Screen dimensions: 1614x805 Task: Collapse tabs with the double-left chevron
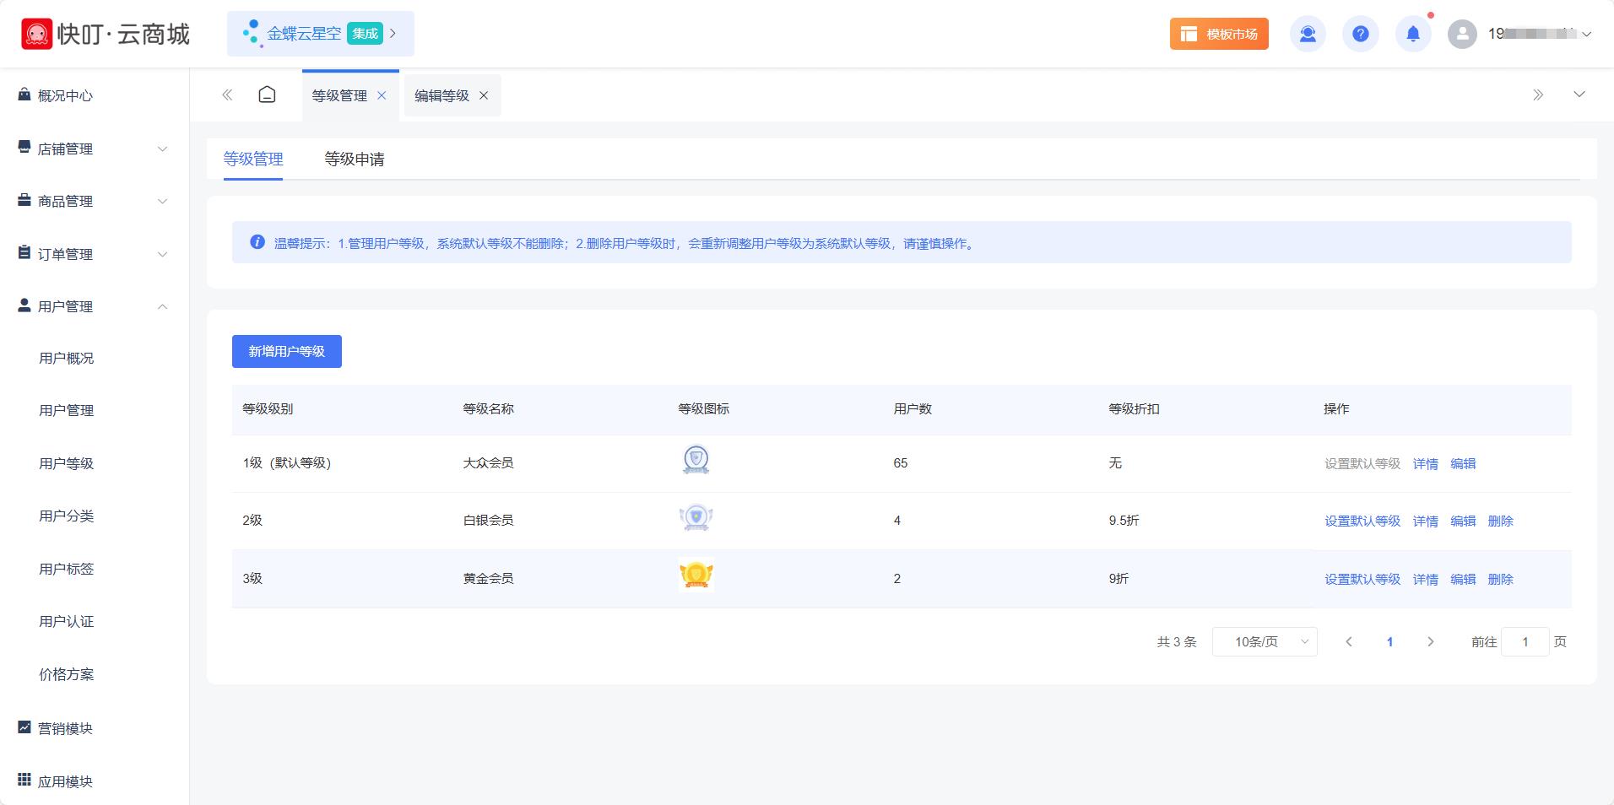227,95
